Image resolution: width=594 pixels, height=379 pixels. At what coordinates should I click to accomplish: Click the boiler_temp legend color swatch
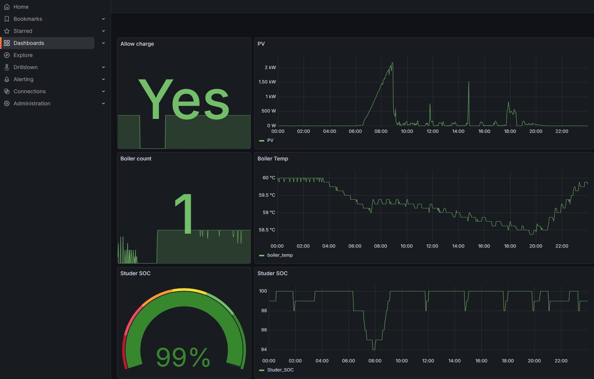point(261,255)
